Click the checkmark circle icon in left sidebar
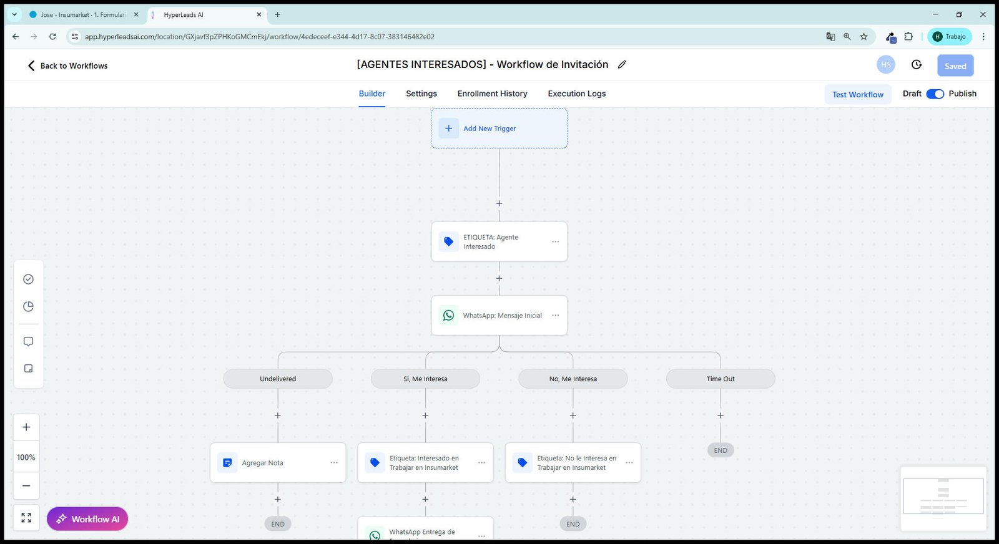Viewport: 999px width, 544px height. click(28, 279)
